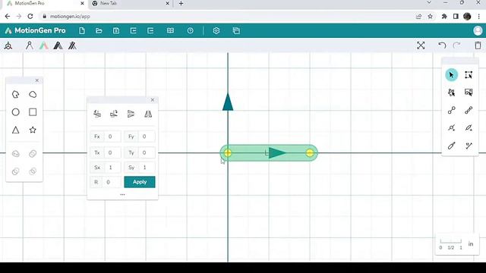Select the green-red colored linkage icon
The height and width of the screenshot is (273, 486).
pyautogui.click(x=44, y=45)
